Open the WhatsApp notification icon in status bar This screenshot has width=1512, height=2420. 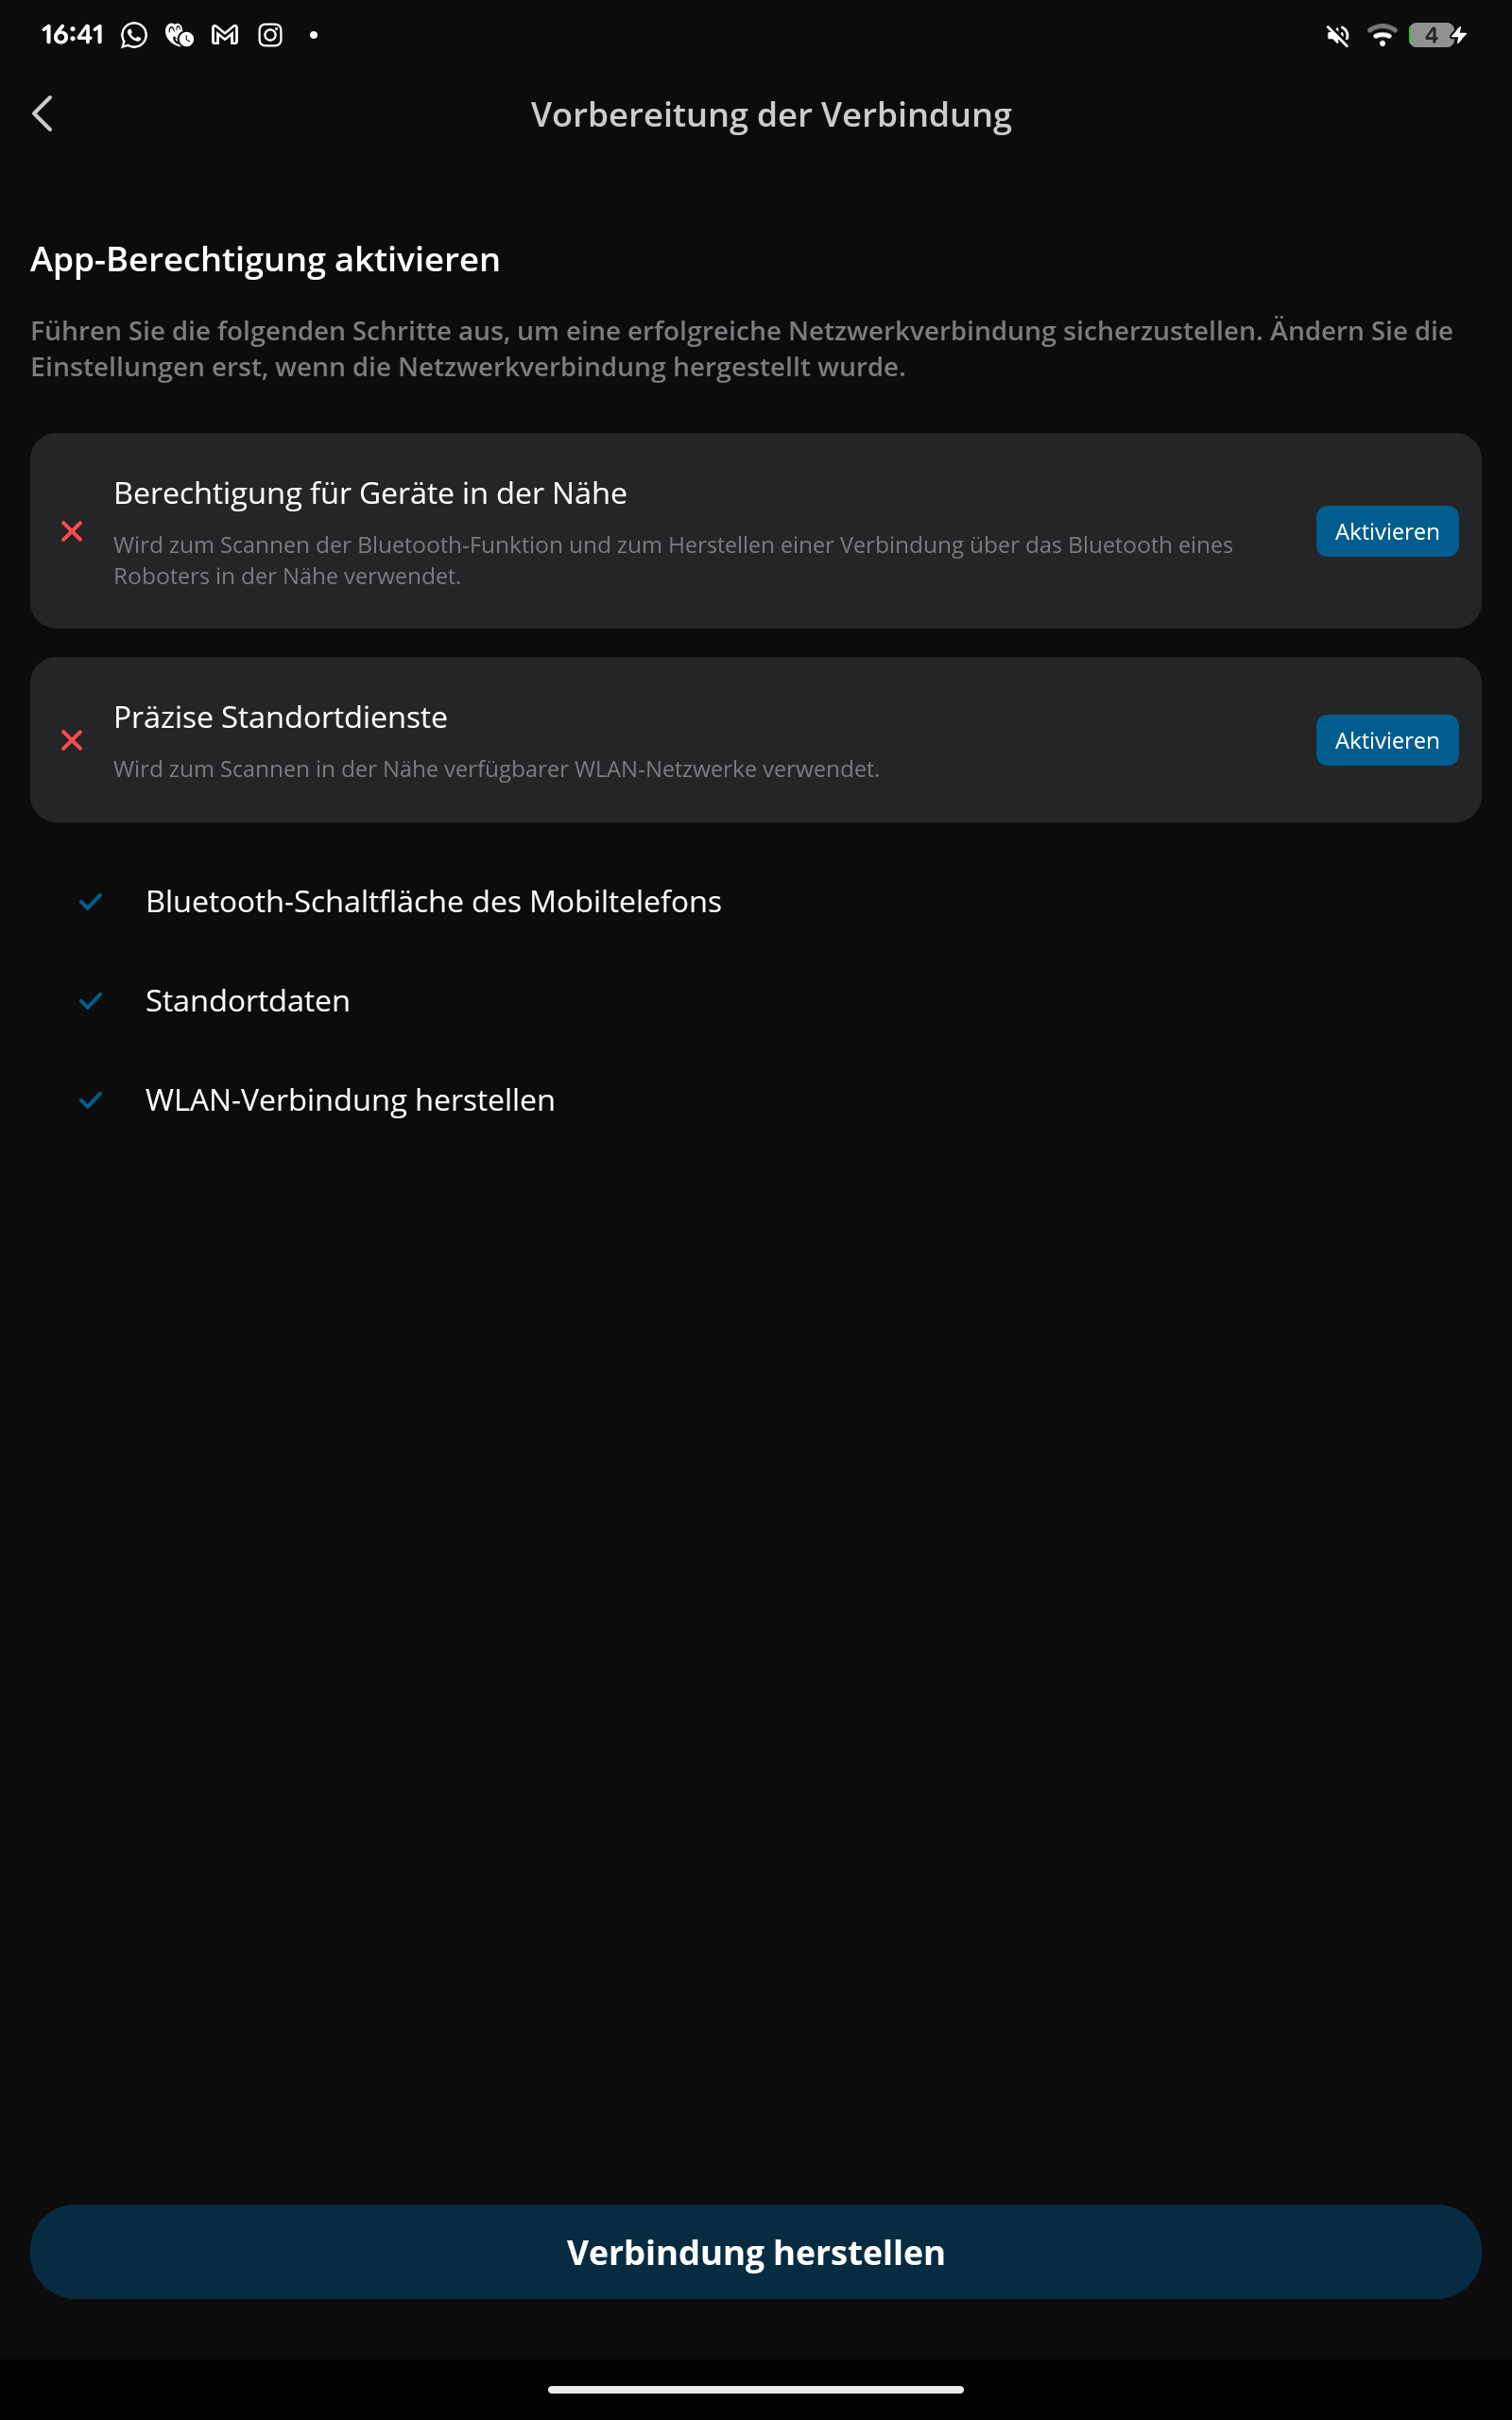[134, 35]
